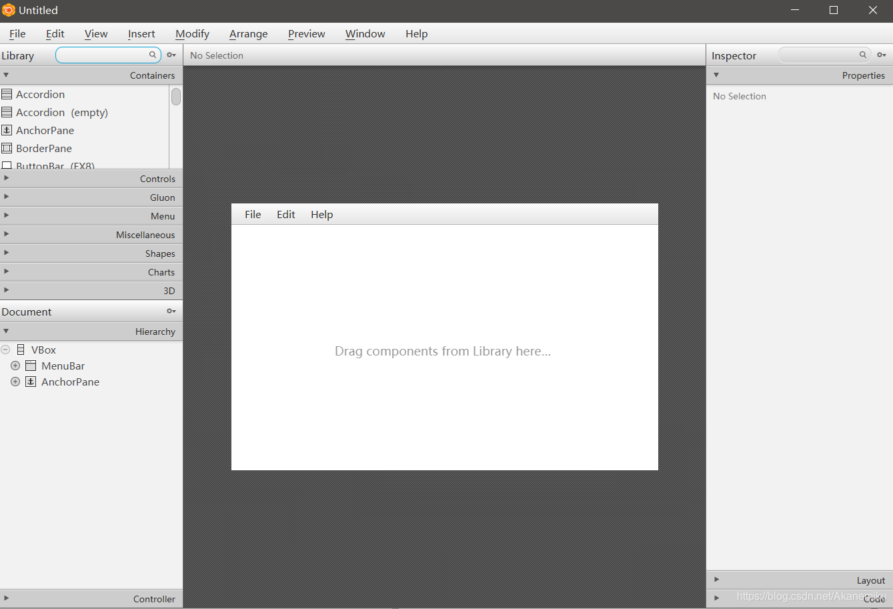Click the AnchorPane icon in Hierarchy
Image resolution: width=893 pixels, height=609 pixels.
pyautogui.click(x=31, y=382)
